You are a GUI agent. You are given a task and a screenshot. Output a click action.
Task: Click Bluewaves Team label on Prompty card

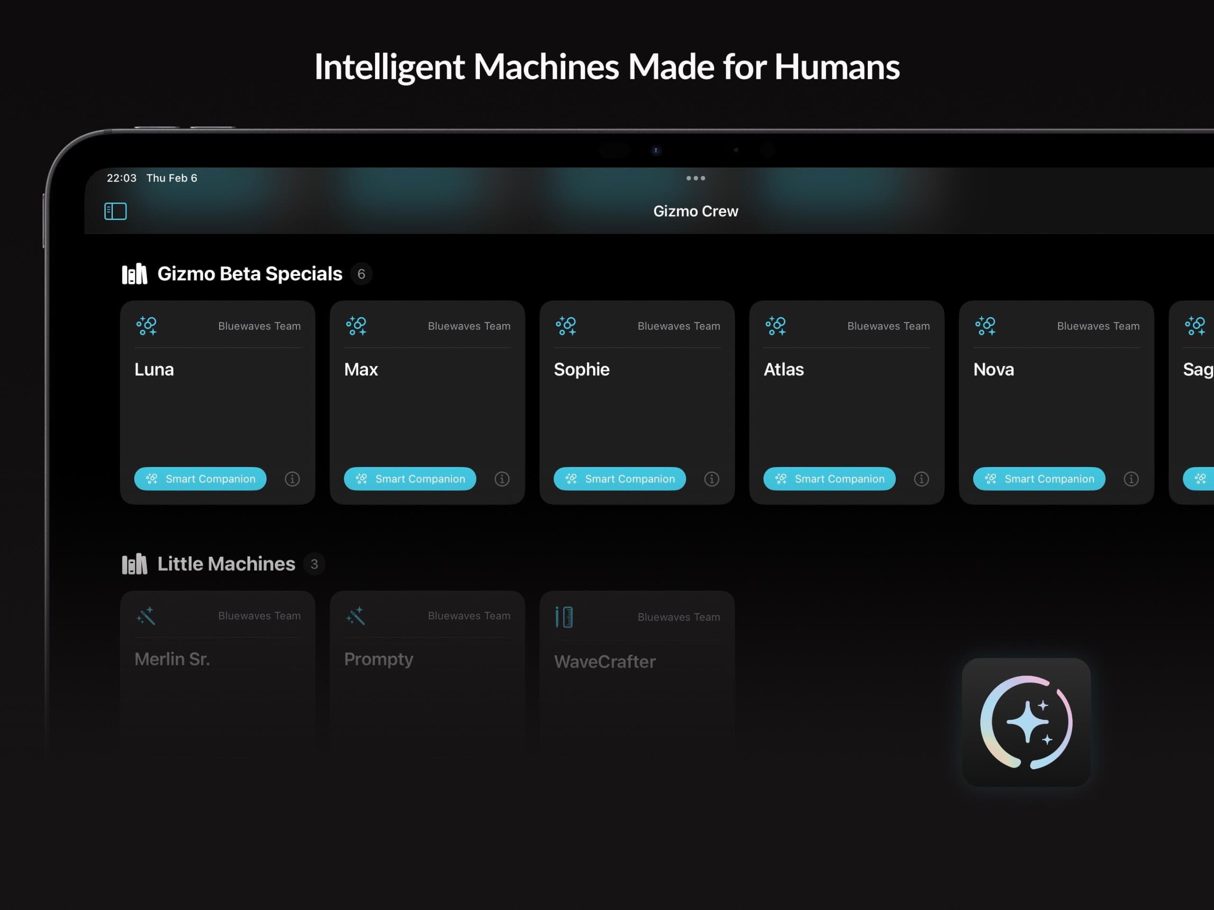[469, 616]
